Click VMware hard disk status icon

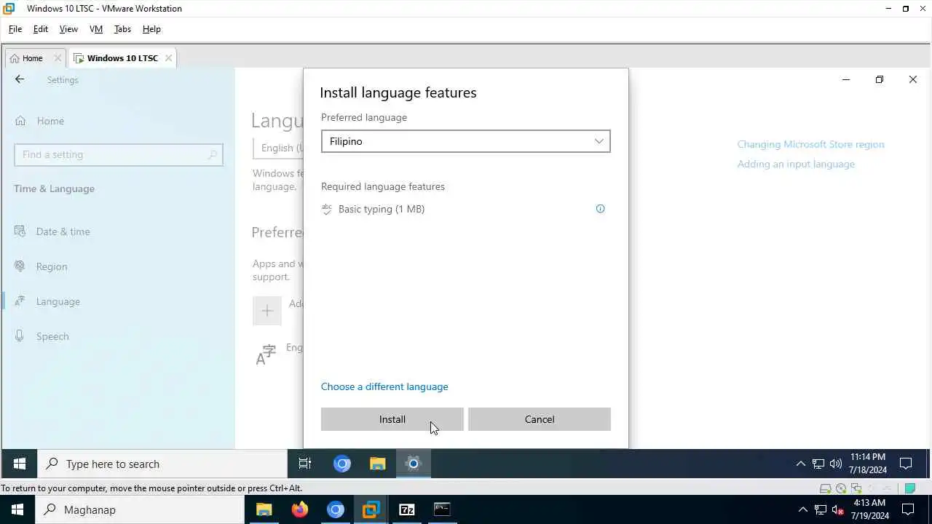coord(825,488)
